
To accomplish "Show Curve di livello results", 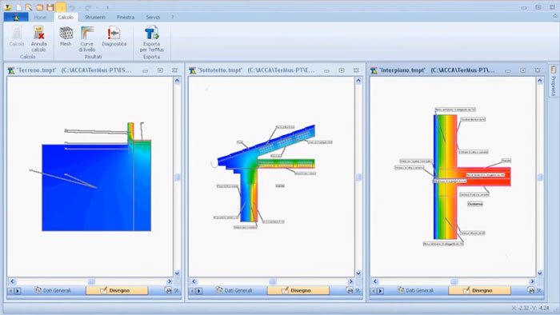I will pyautogui.click(x=87, y=39).
